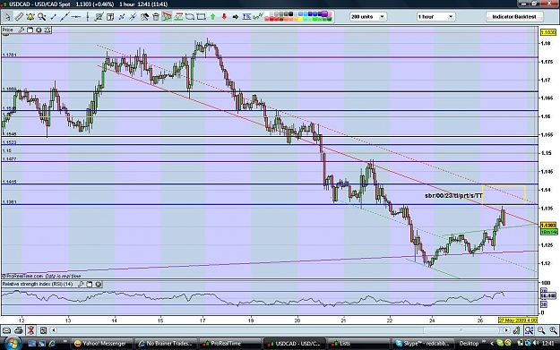The image size is (560, 350).
Task: Open the timeframe dropdown showing 1 hour
Action: coord(435,17)
